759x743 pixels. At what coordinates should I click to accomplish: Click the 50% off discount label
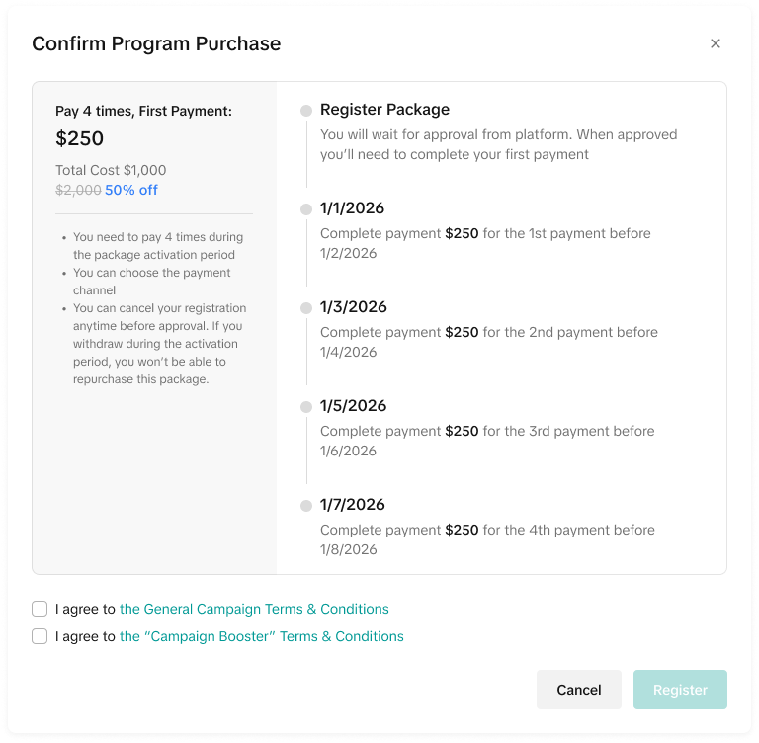pos(131,190)
